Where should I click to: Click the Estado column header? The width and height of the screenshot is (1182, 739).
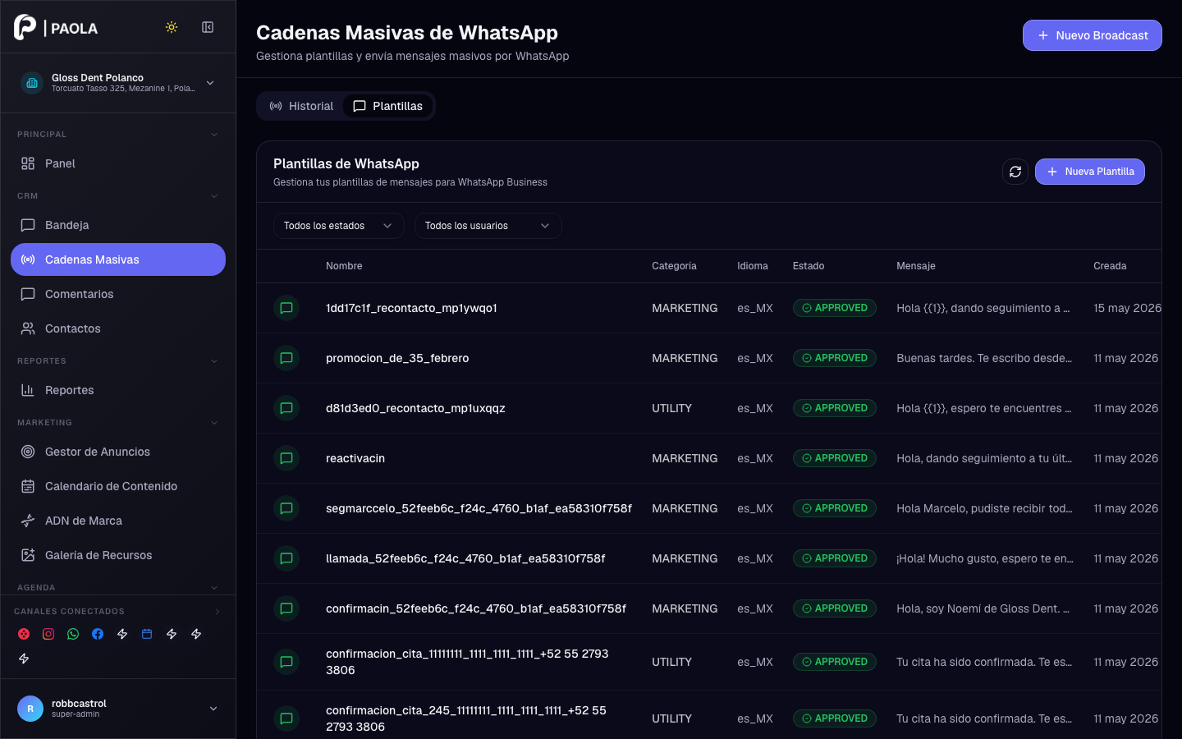tap(809, 266)
